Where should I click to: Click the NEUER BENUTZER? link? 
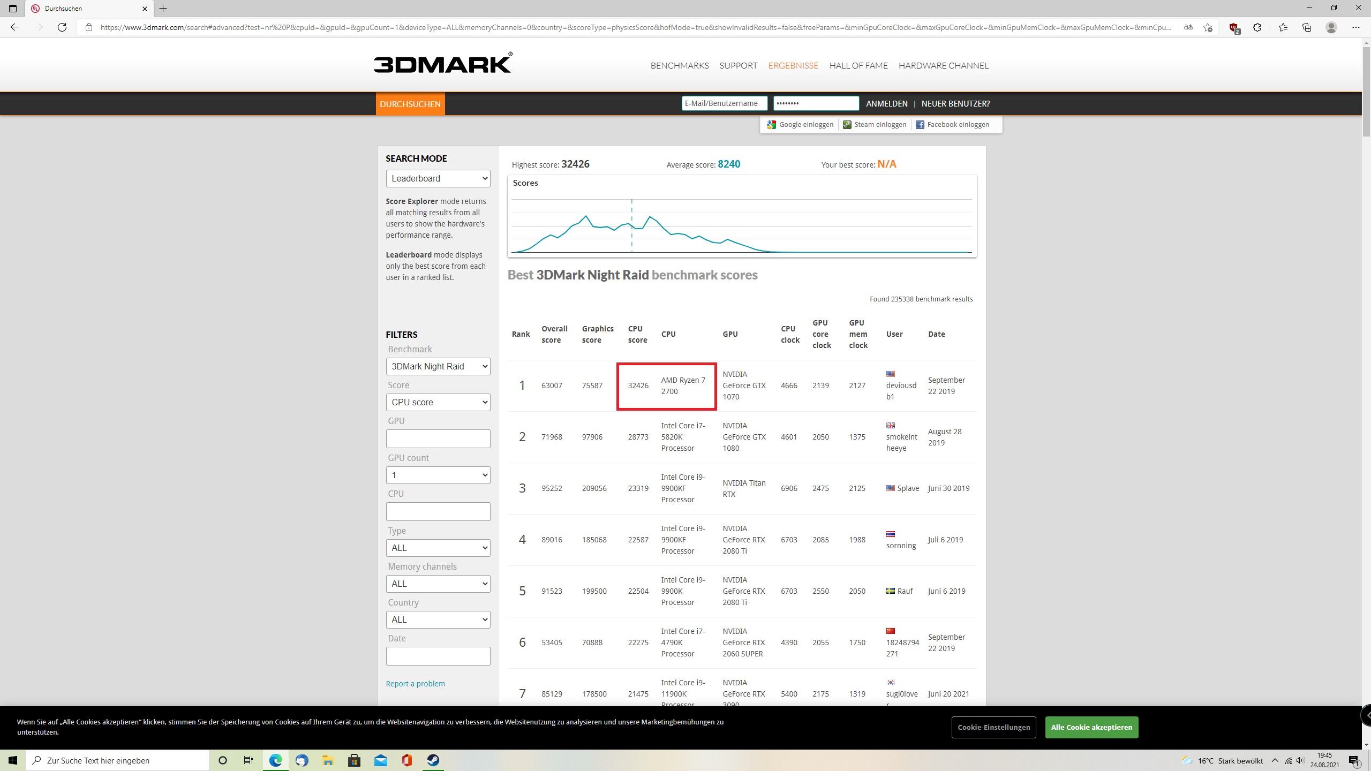[955, 104]
